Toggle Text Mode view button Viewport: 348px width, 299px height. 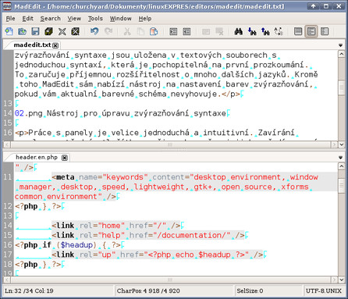pyautogui.click(x=298, y=31)
